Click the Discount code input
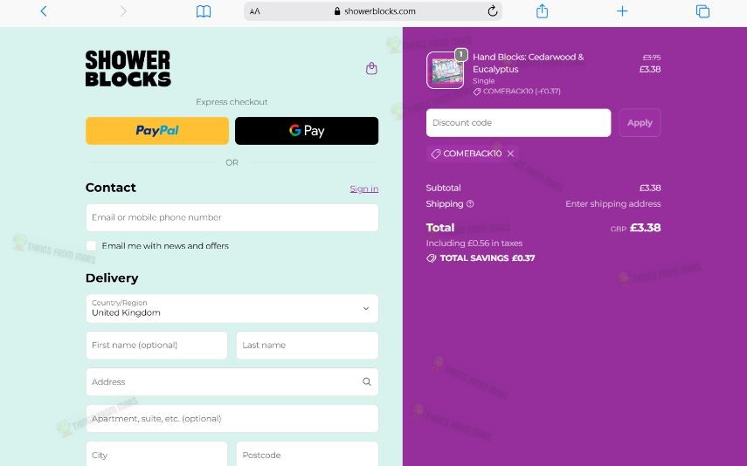The image size is (747, 466). [x=518, y=123]
